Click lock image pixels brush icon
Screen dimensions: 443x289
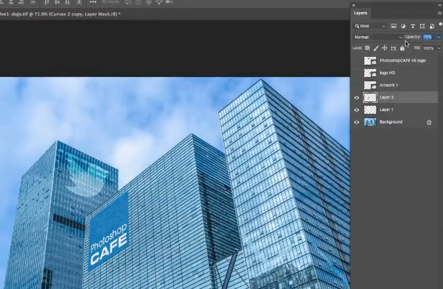pyautogui.click(x=376, y=48)
